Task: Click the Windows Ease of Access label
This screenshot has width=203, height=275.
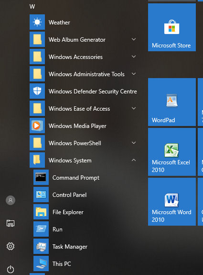Action: (x=79, y=109)
